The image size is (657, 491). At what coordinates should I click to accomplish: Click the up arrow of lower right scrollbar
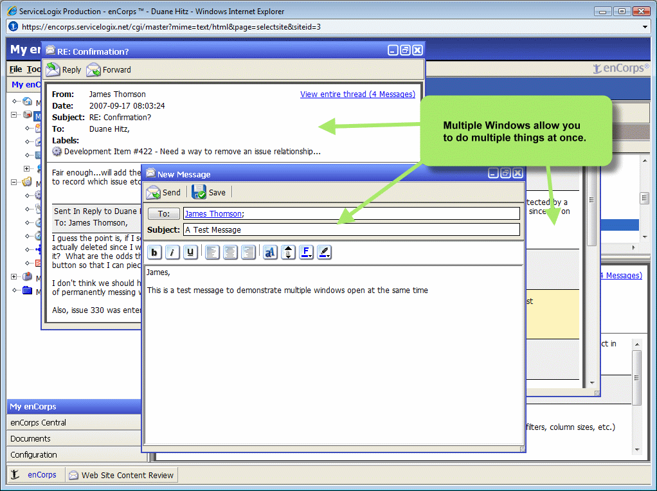(637, 344)
